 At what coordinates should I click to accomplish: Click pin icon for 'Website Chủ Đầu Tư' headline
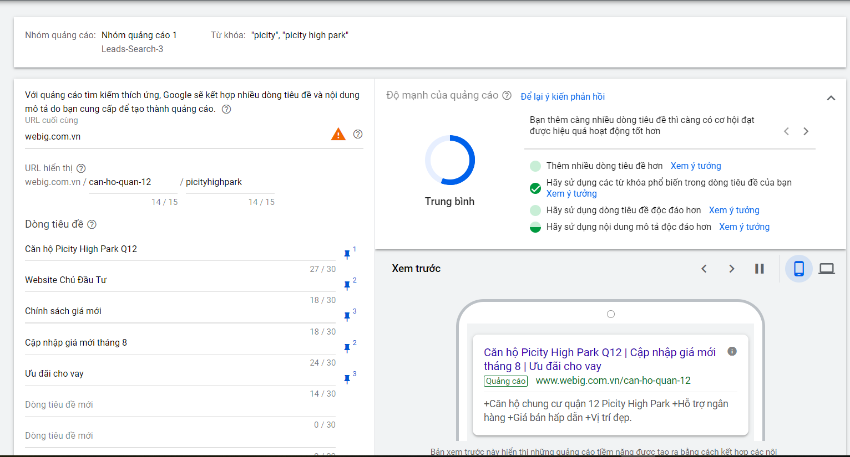(347, 285)
